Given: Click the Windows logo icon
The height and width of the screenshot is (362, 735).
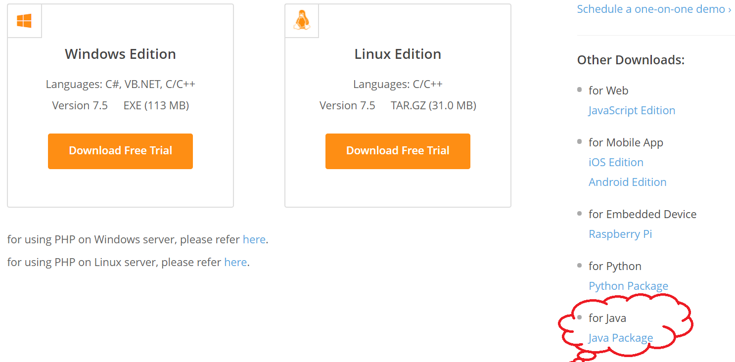Looking at the screenshot, I should [x=24, y=21].
